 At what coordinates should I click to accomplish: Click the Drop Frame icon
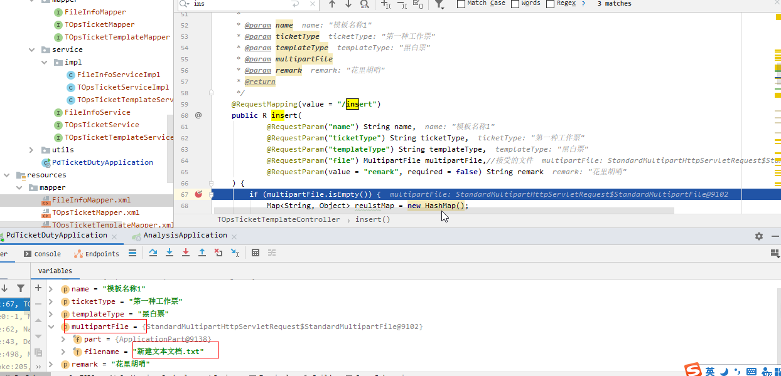(218, 253)
